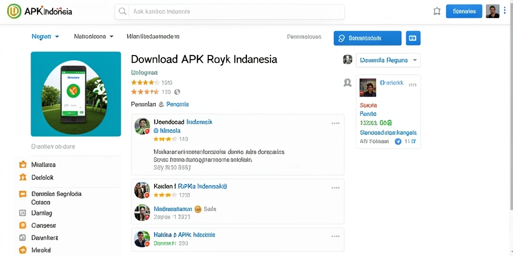Click the small blue card icon button
The width and height of the screenshot is (513, 256).
click(x=413, y=38)
